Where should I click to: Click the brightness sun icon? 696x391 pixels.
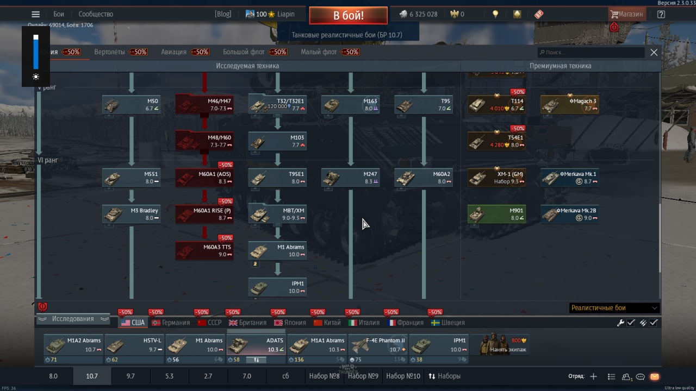[x=36, y=77]
